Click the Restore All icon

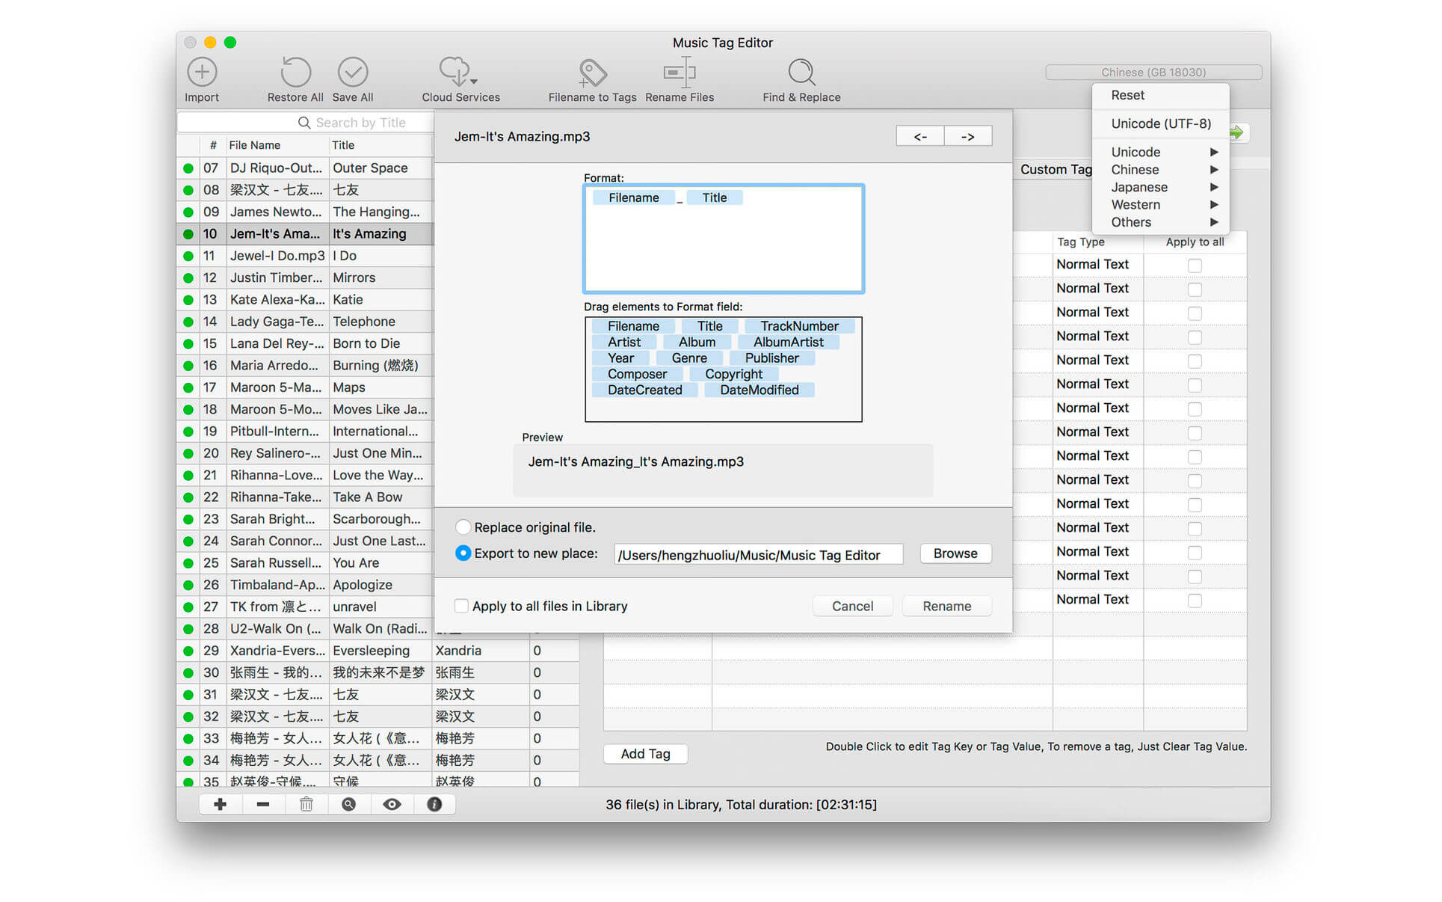click(x=295, y=73)
